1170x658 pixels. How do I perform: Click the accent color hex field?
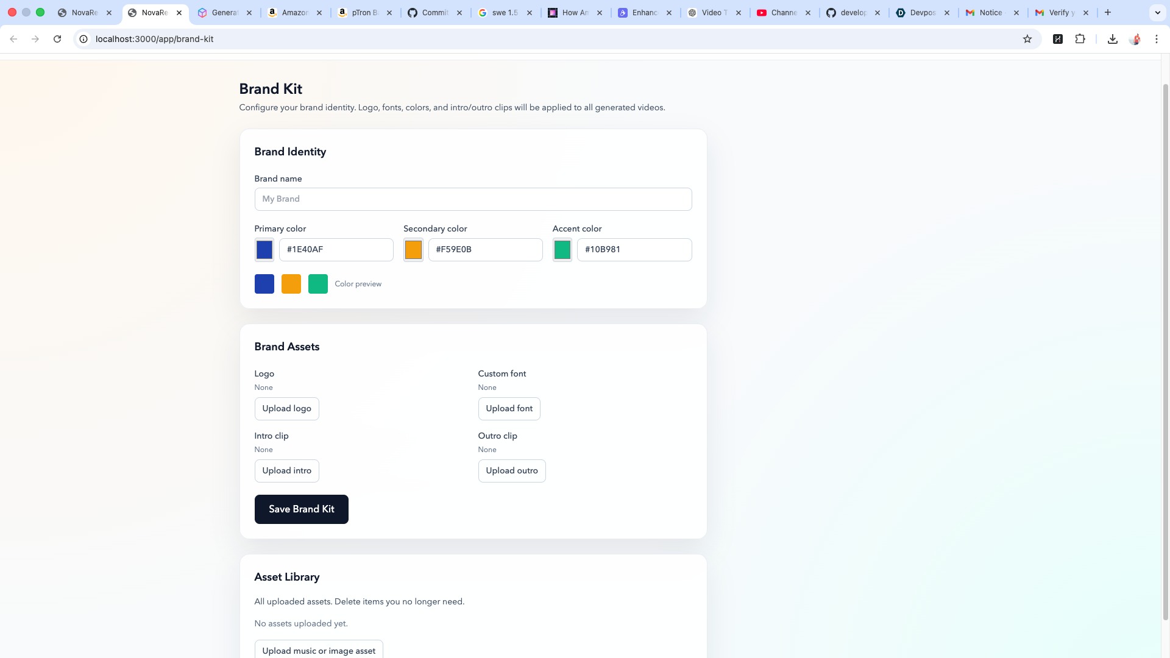click(x=634, y=250)
